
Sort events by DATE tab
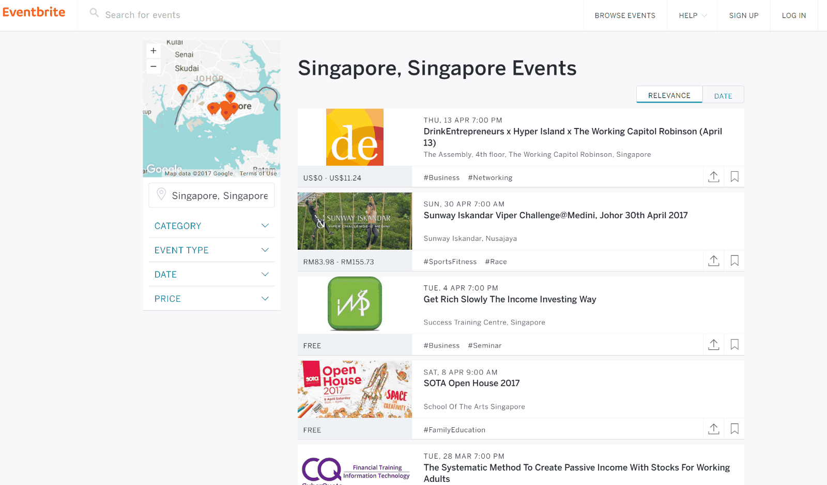pos(723,95)
